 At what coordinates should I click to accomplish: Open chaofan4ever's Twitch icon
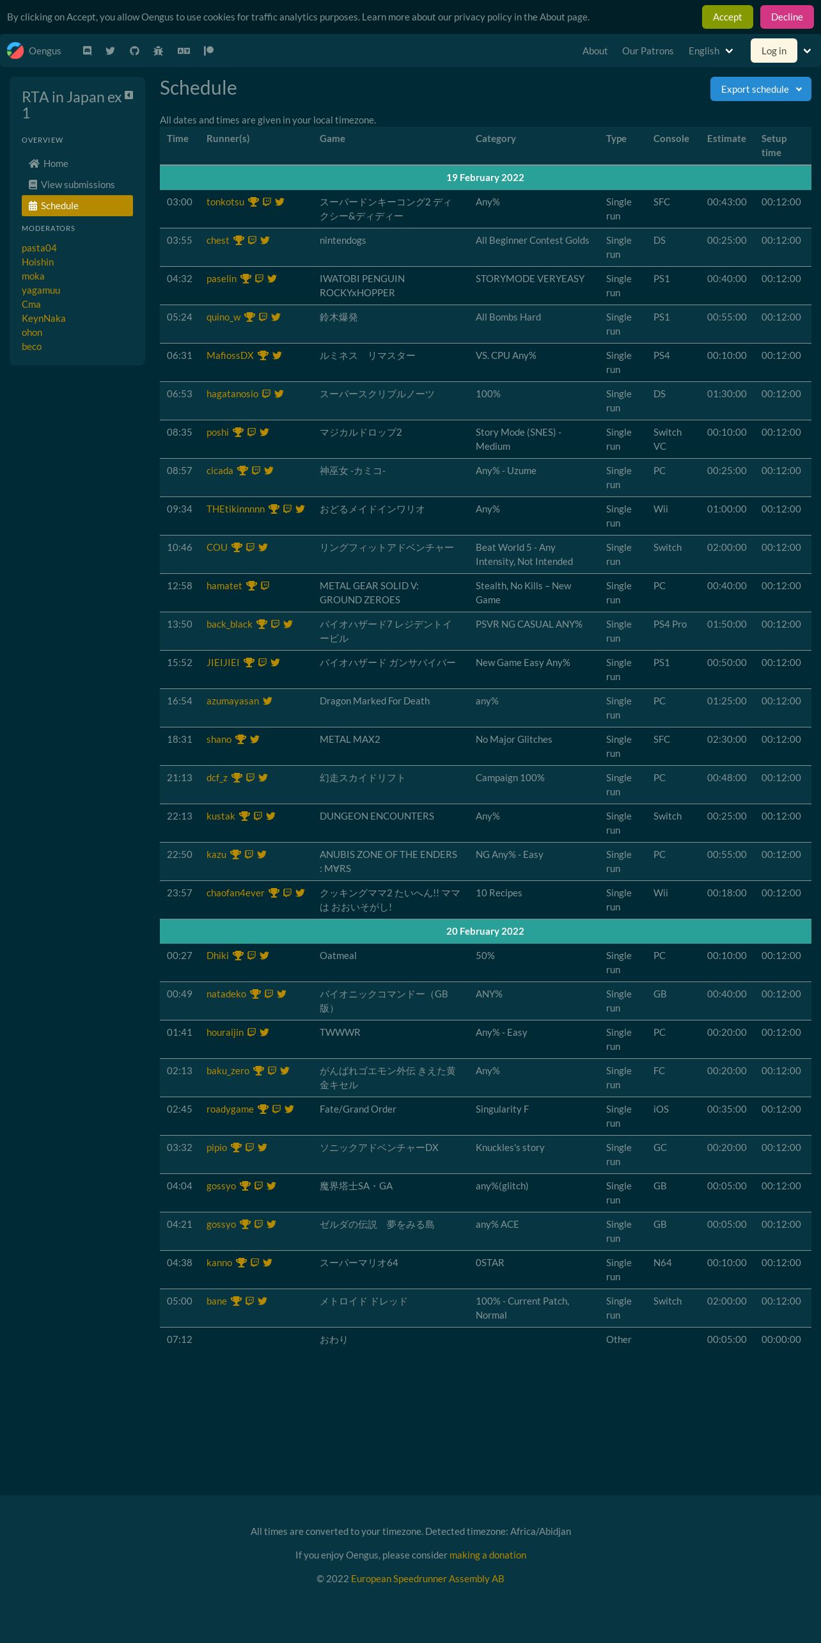click(x=287, y=893)
